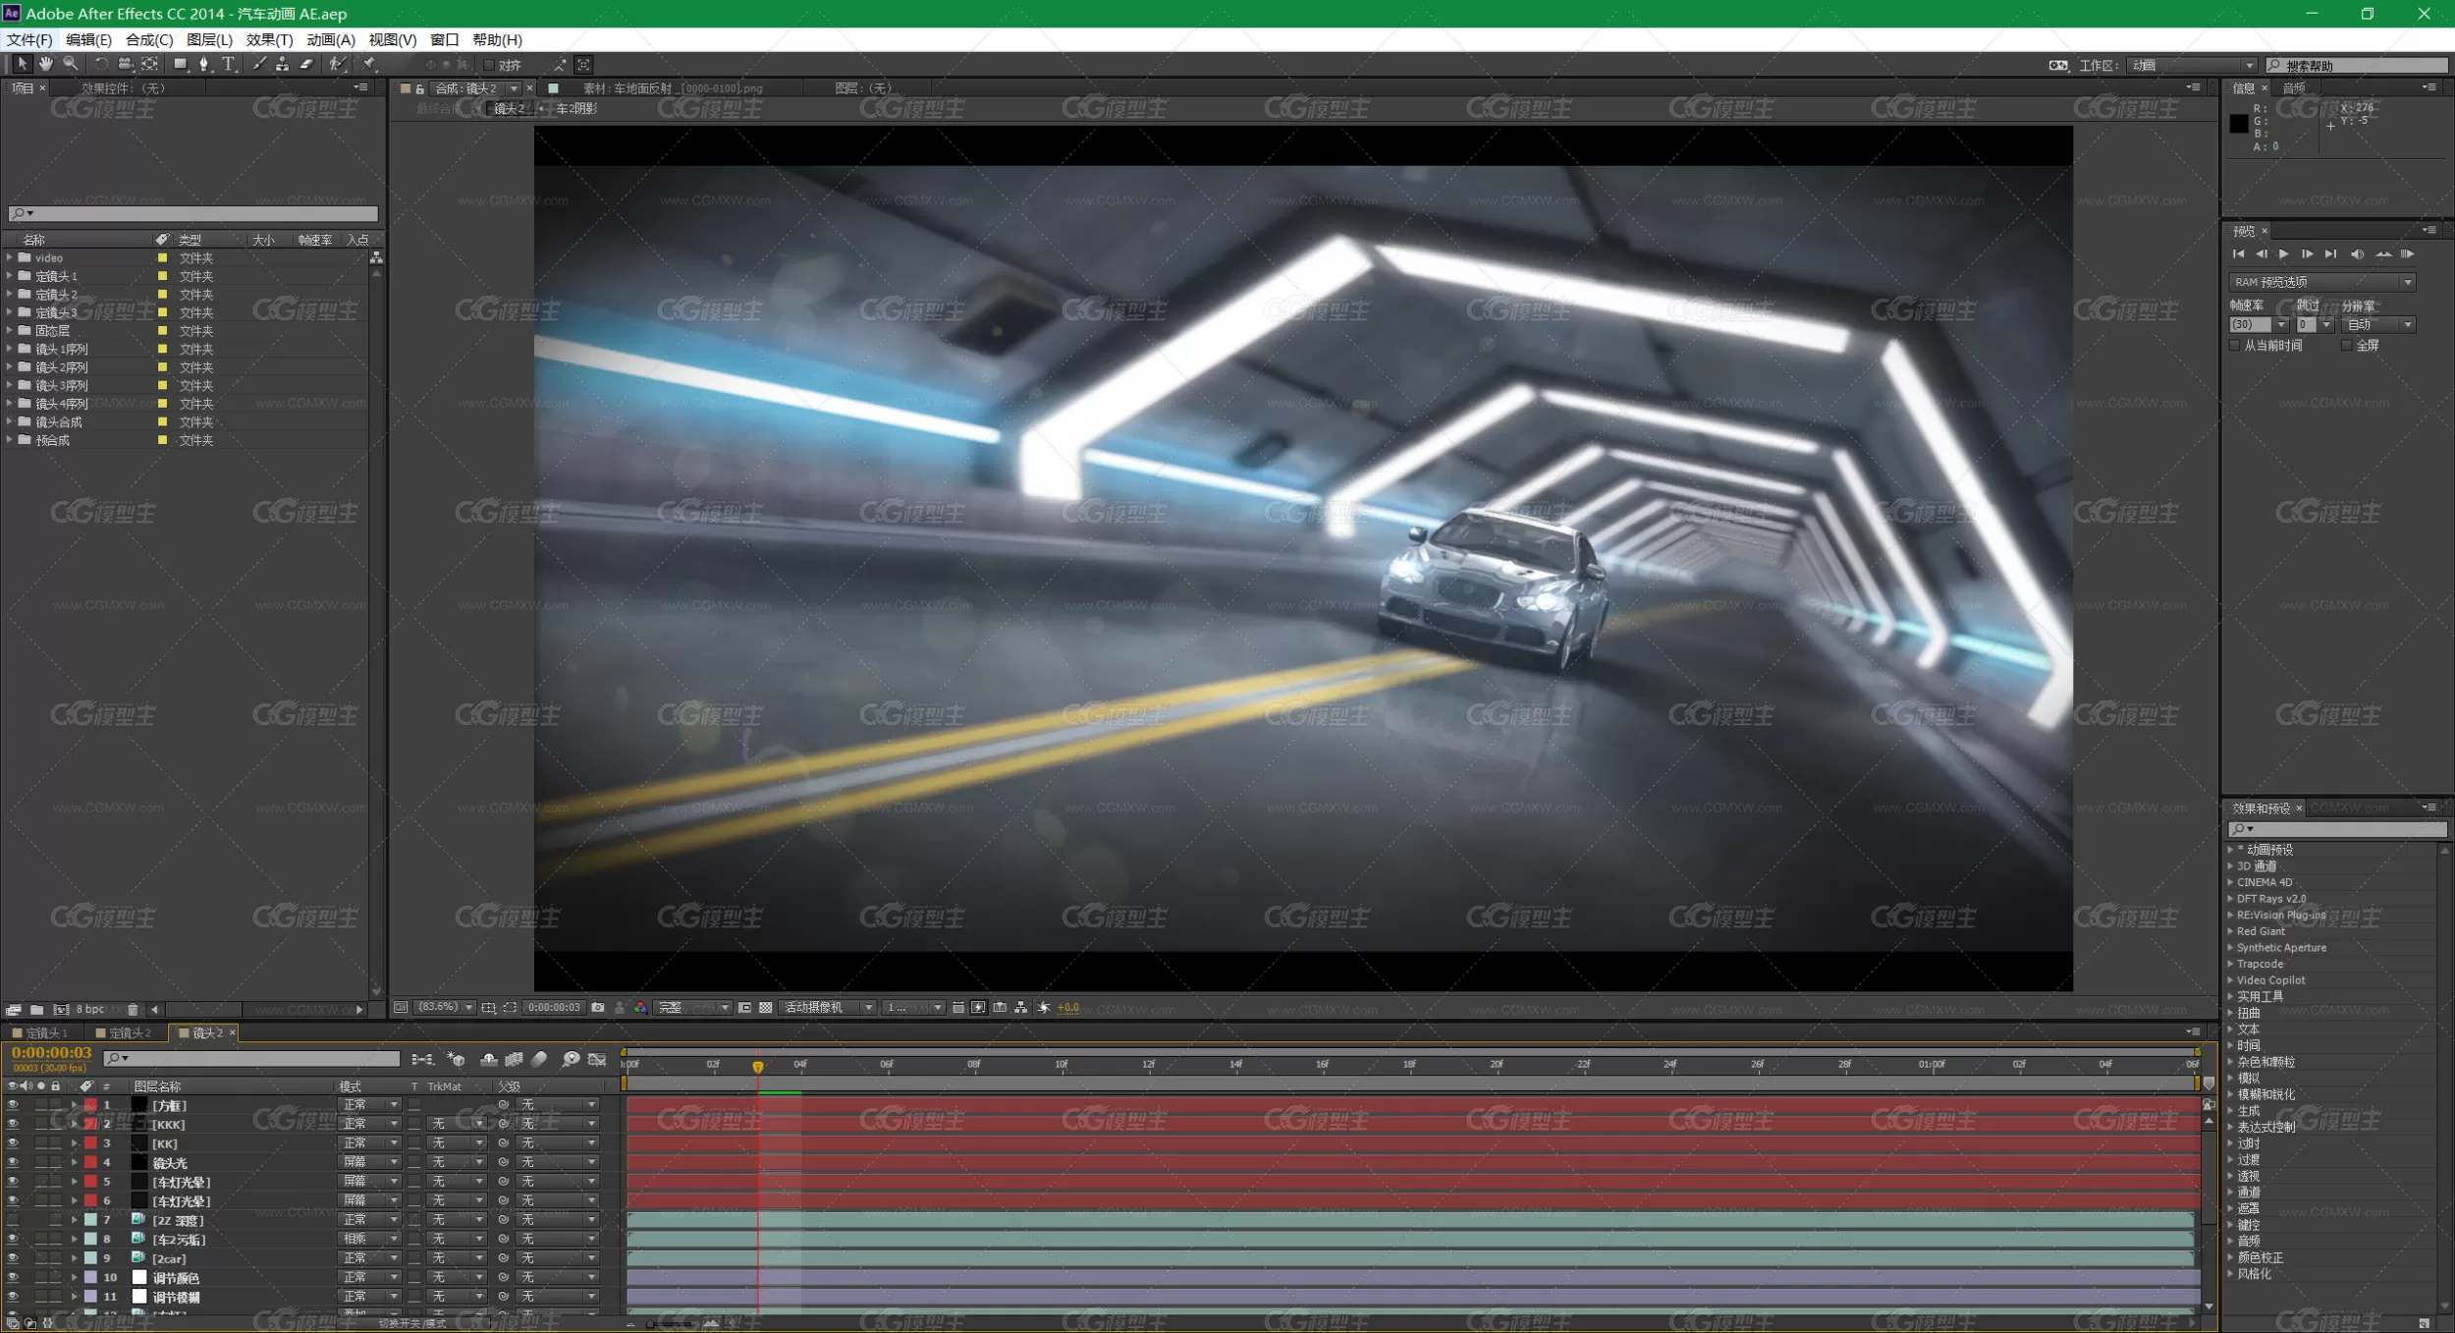Expand the Red Giant effects category
Viewport: 2455px width, 1333px height.
click(2230, 931)
